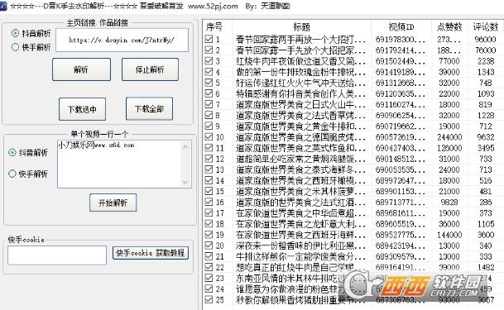Image resolution: width=504 pixels, height=310 pixels.
Task: Click comment count 96000 in row 1
Action: [x=485, y=40]
